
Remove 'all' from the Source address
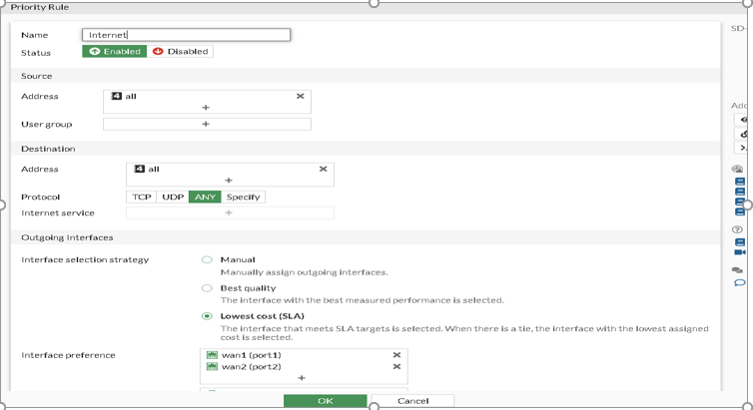300,96
